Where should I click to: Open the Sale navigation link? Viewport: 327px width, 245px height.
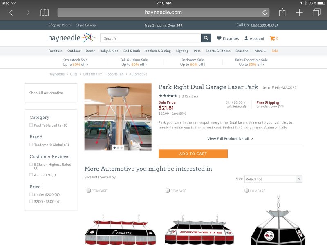click(x=275, y=51)
